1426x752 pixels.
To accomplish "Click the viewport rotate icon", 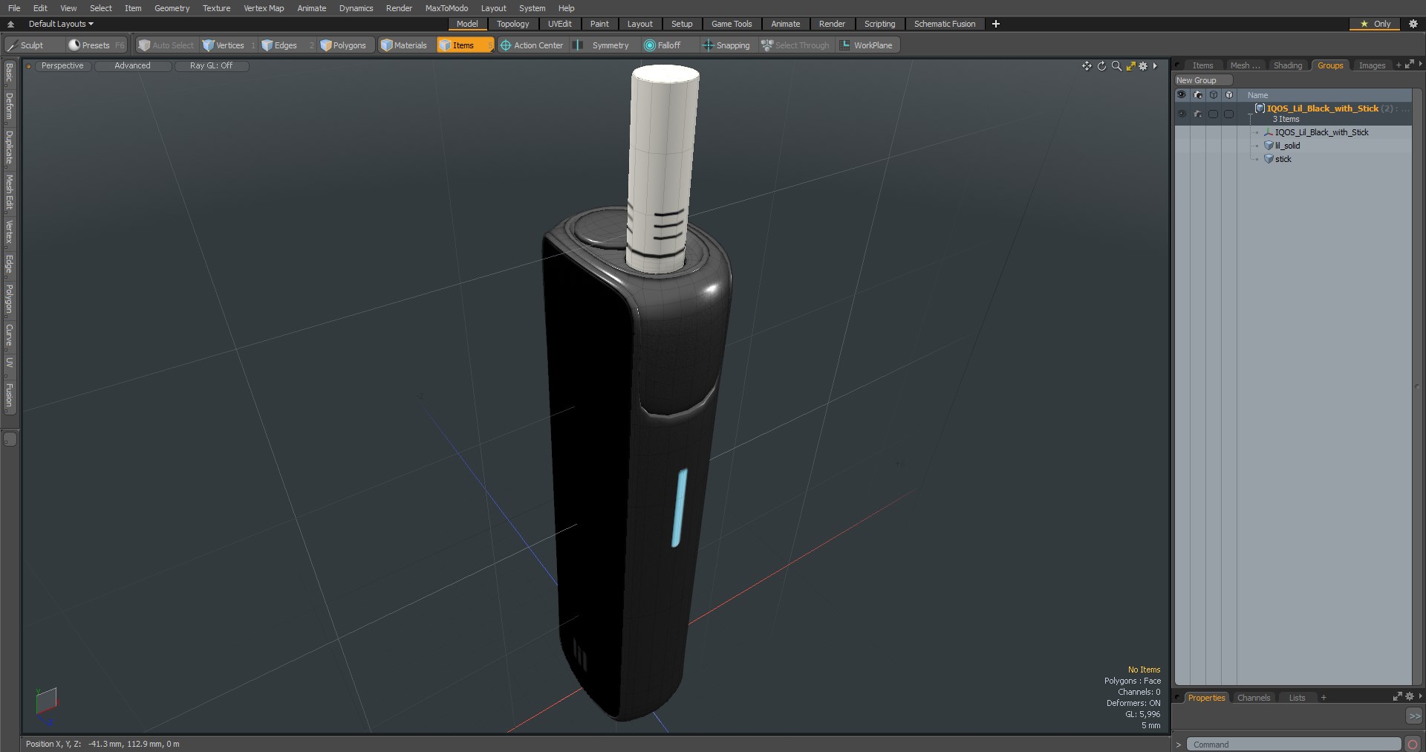I will pyautogui.click(x=1101, y=66).
